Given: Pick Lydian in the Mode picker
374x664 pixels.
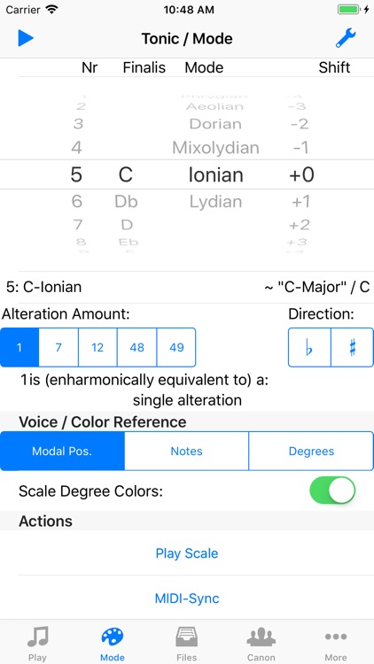Looking at the screenshot, I should point(215,202).
